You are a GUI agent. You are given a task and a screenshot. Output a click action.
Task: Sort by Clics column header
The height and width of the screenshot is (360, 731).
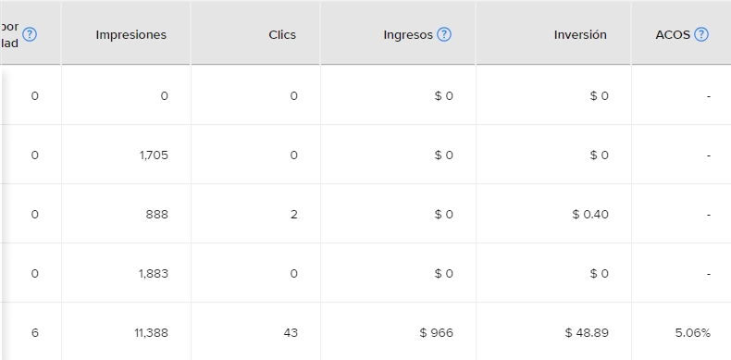click(282, 35)
